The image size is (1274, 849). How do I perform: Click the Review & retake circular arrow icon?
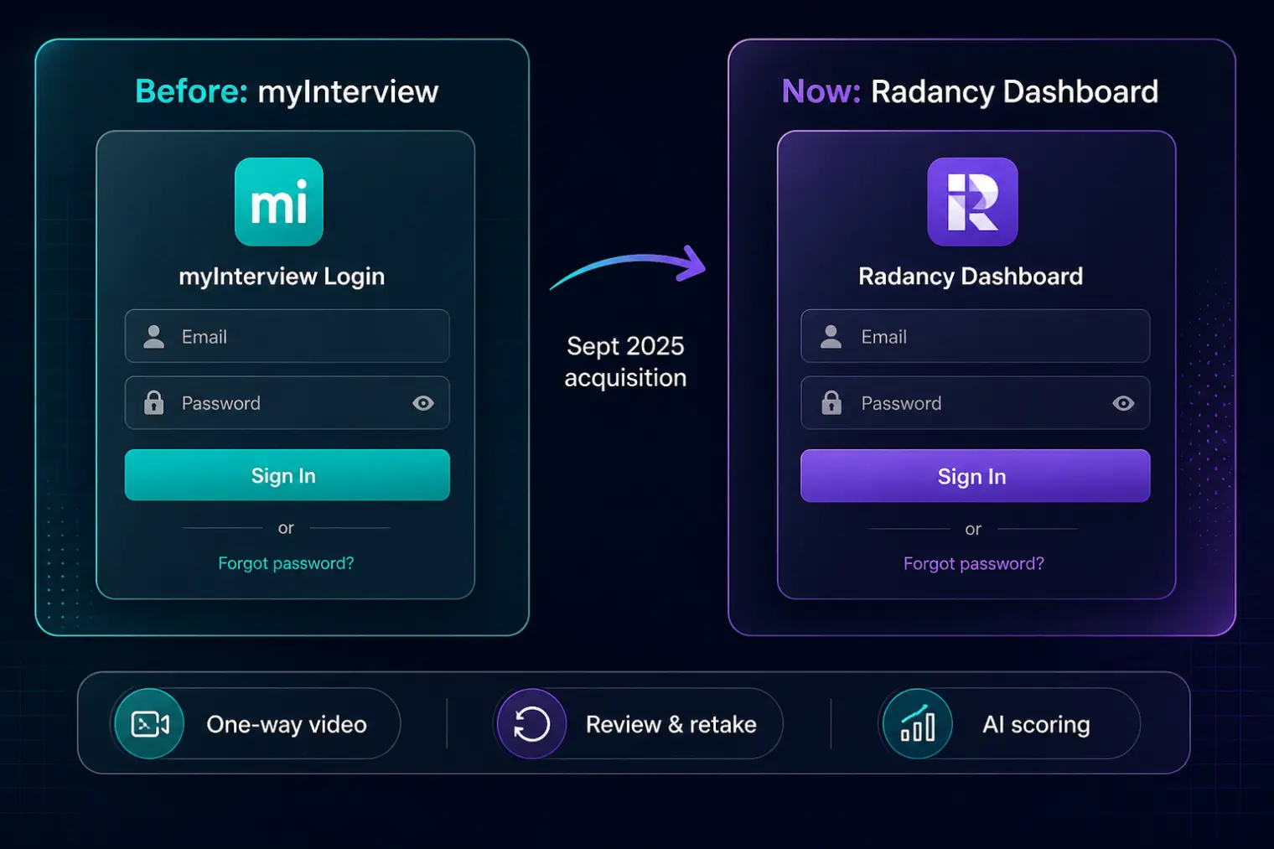531,723
